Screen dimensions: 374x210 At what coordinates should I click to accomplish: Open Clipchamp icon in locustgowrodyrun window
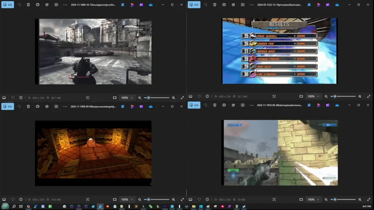pyautogui.click(x=141, y=5)
